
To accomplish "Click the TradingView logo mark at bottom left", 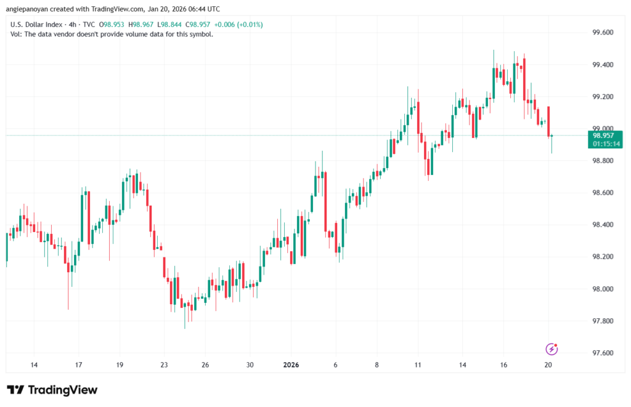I will pos(15,390).
